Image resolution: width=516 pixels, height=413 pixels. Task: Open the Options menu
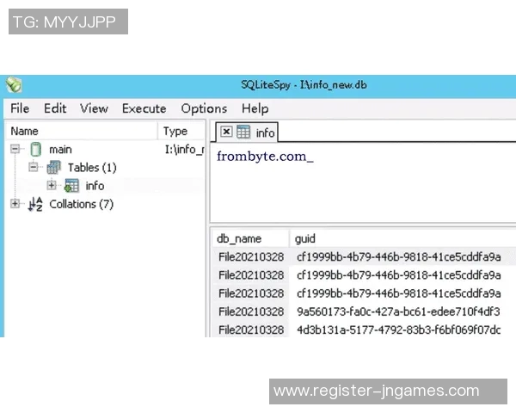(204, 108)
